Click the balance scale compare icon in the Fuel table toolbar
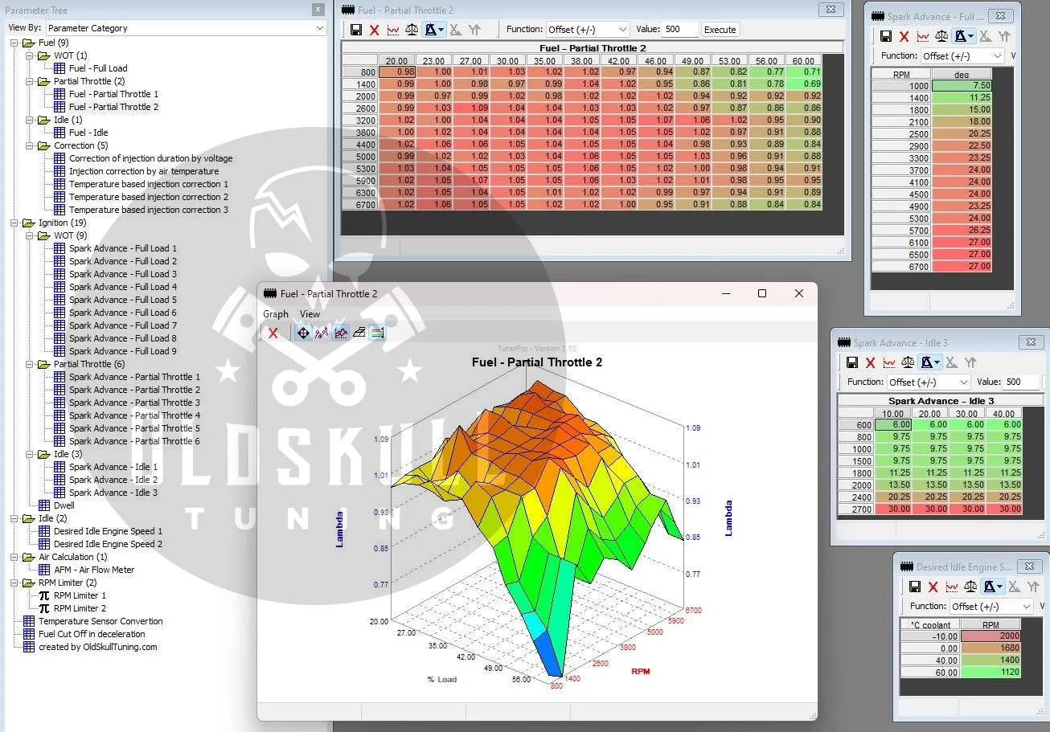The image size is (1050, 732). pos(412,30)
